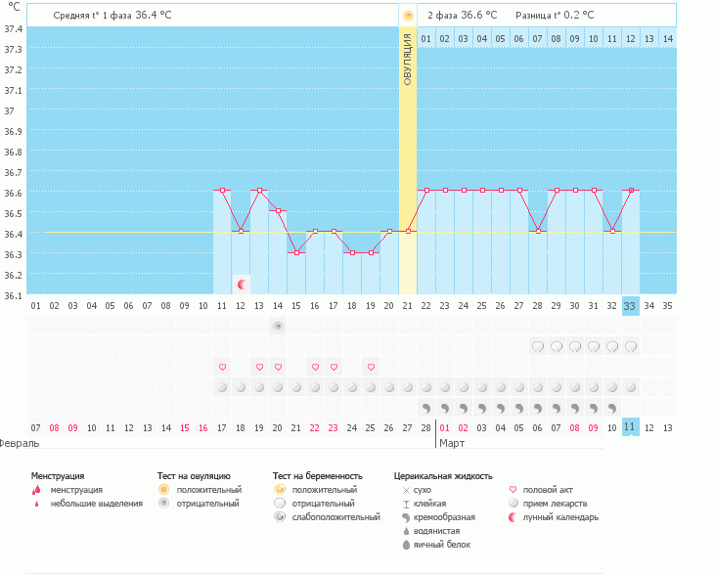The image size is (714, 574).
Task: Click the creamy cervical fluid icon on day 22
Action: coord(426,408)
